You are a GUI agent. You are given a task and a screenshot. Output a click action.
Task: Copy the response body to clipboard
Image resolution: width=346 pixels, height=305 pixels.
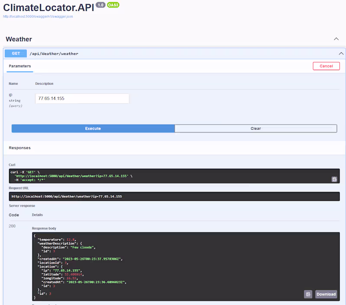(x=308, y=294)
